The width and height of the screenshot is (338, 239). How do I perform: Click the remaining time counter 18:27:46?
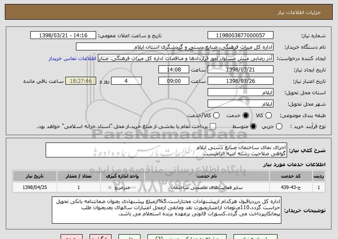tap(81, 81)
